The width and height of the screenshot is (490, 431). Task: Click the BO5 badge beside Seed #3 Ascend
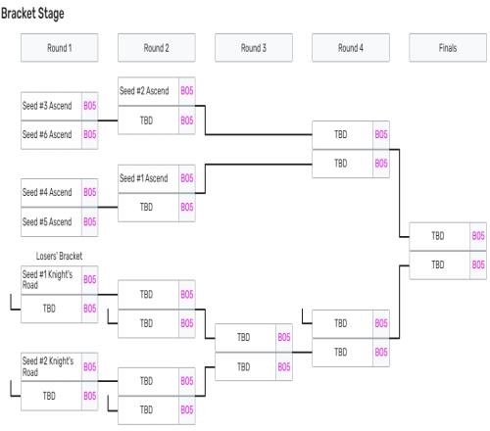coord(90,106)
